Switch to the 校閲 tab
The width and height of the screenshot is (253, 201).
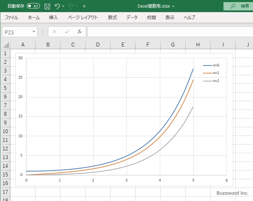click(152, 17)
